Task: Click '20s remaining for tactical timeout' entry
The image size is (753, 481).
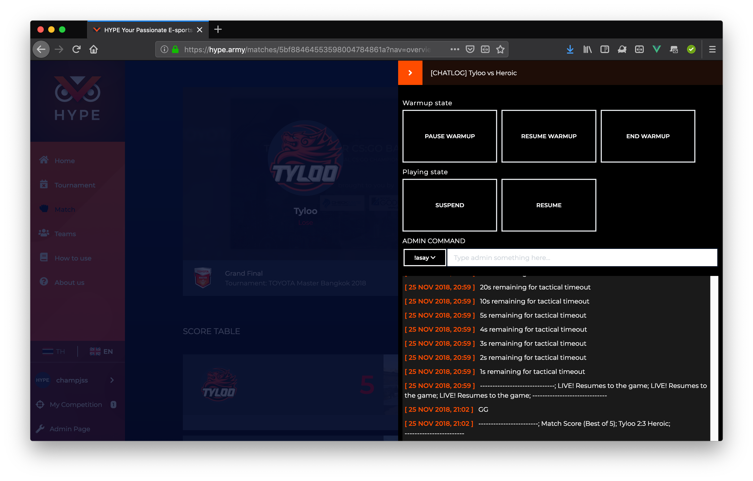Action: tap(535, 287)
